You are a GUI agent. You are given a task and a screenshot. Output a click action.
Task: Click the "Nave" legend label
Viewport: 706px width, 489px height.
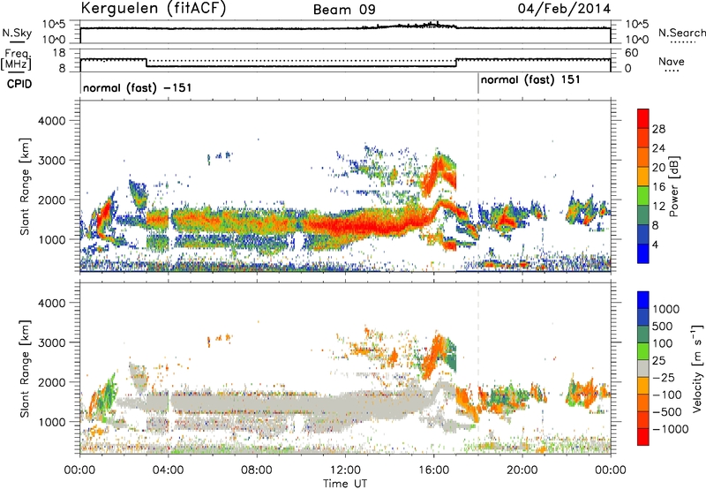tap(672, 61)
